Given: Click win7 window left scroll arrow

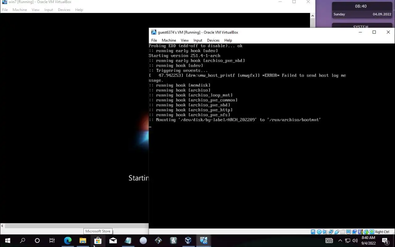Looking at the screenshot, I should (2, 226).
